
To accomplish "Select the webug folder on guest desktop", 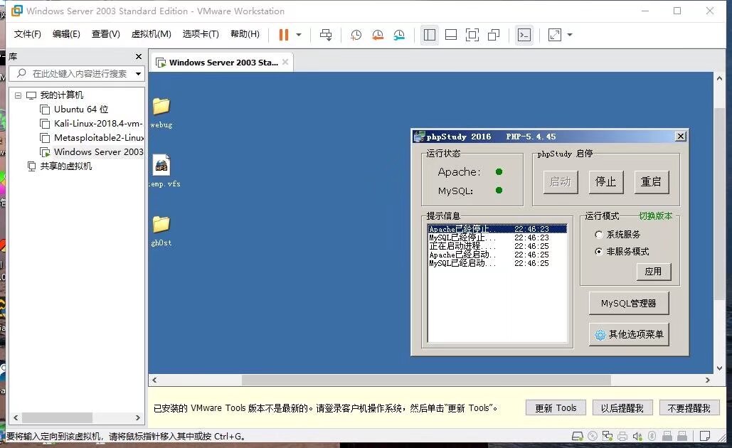I will (x=161, y=112).
